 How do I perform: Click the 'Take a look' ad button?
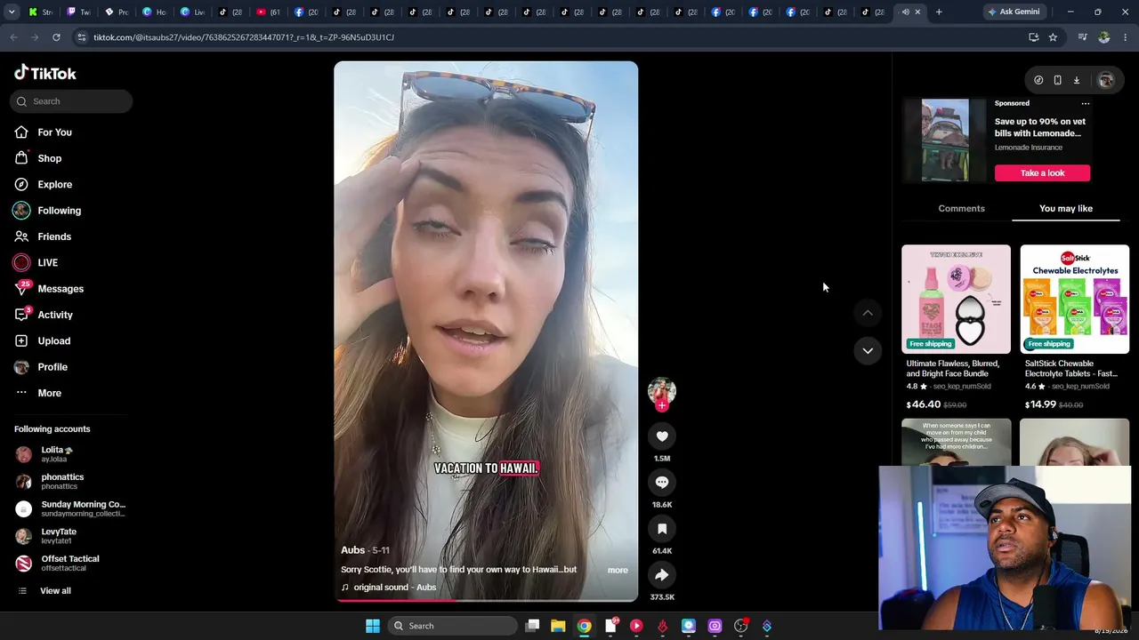click(x=1042, y=173)
